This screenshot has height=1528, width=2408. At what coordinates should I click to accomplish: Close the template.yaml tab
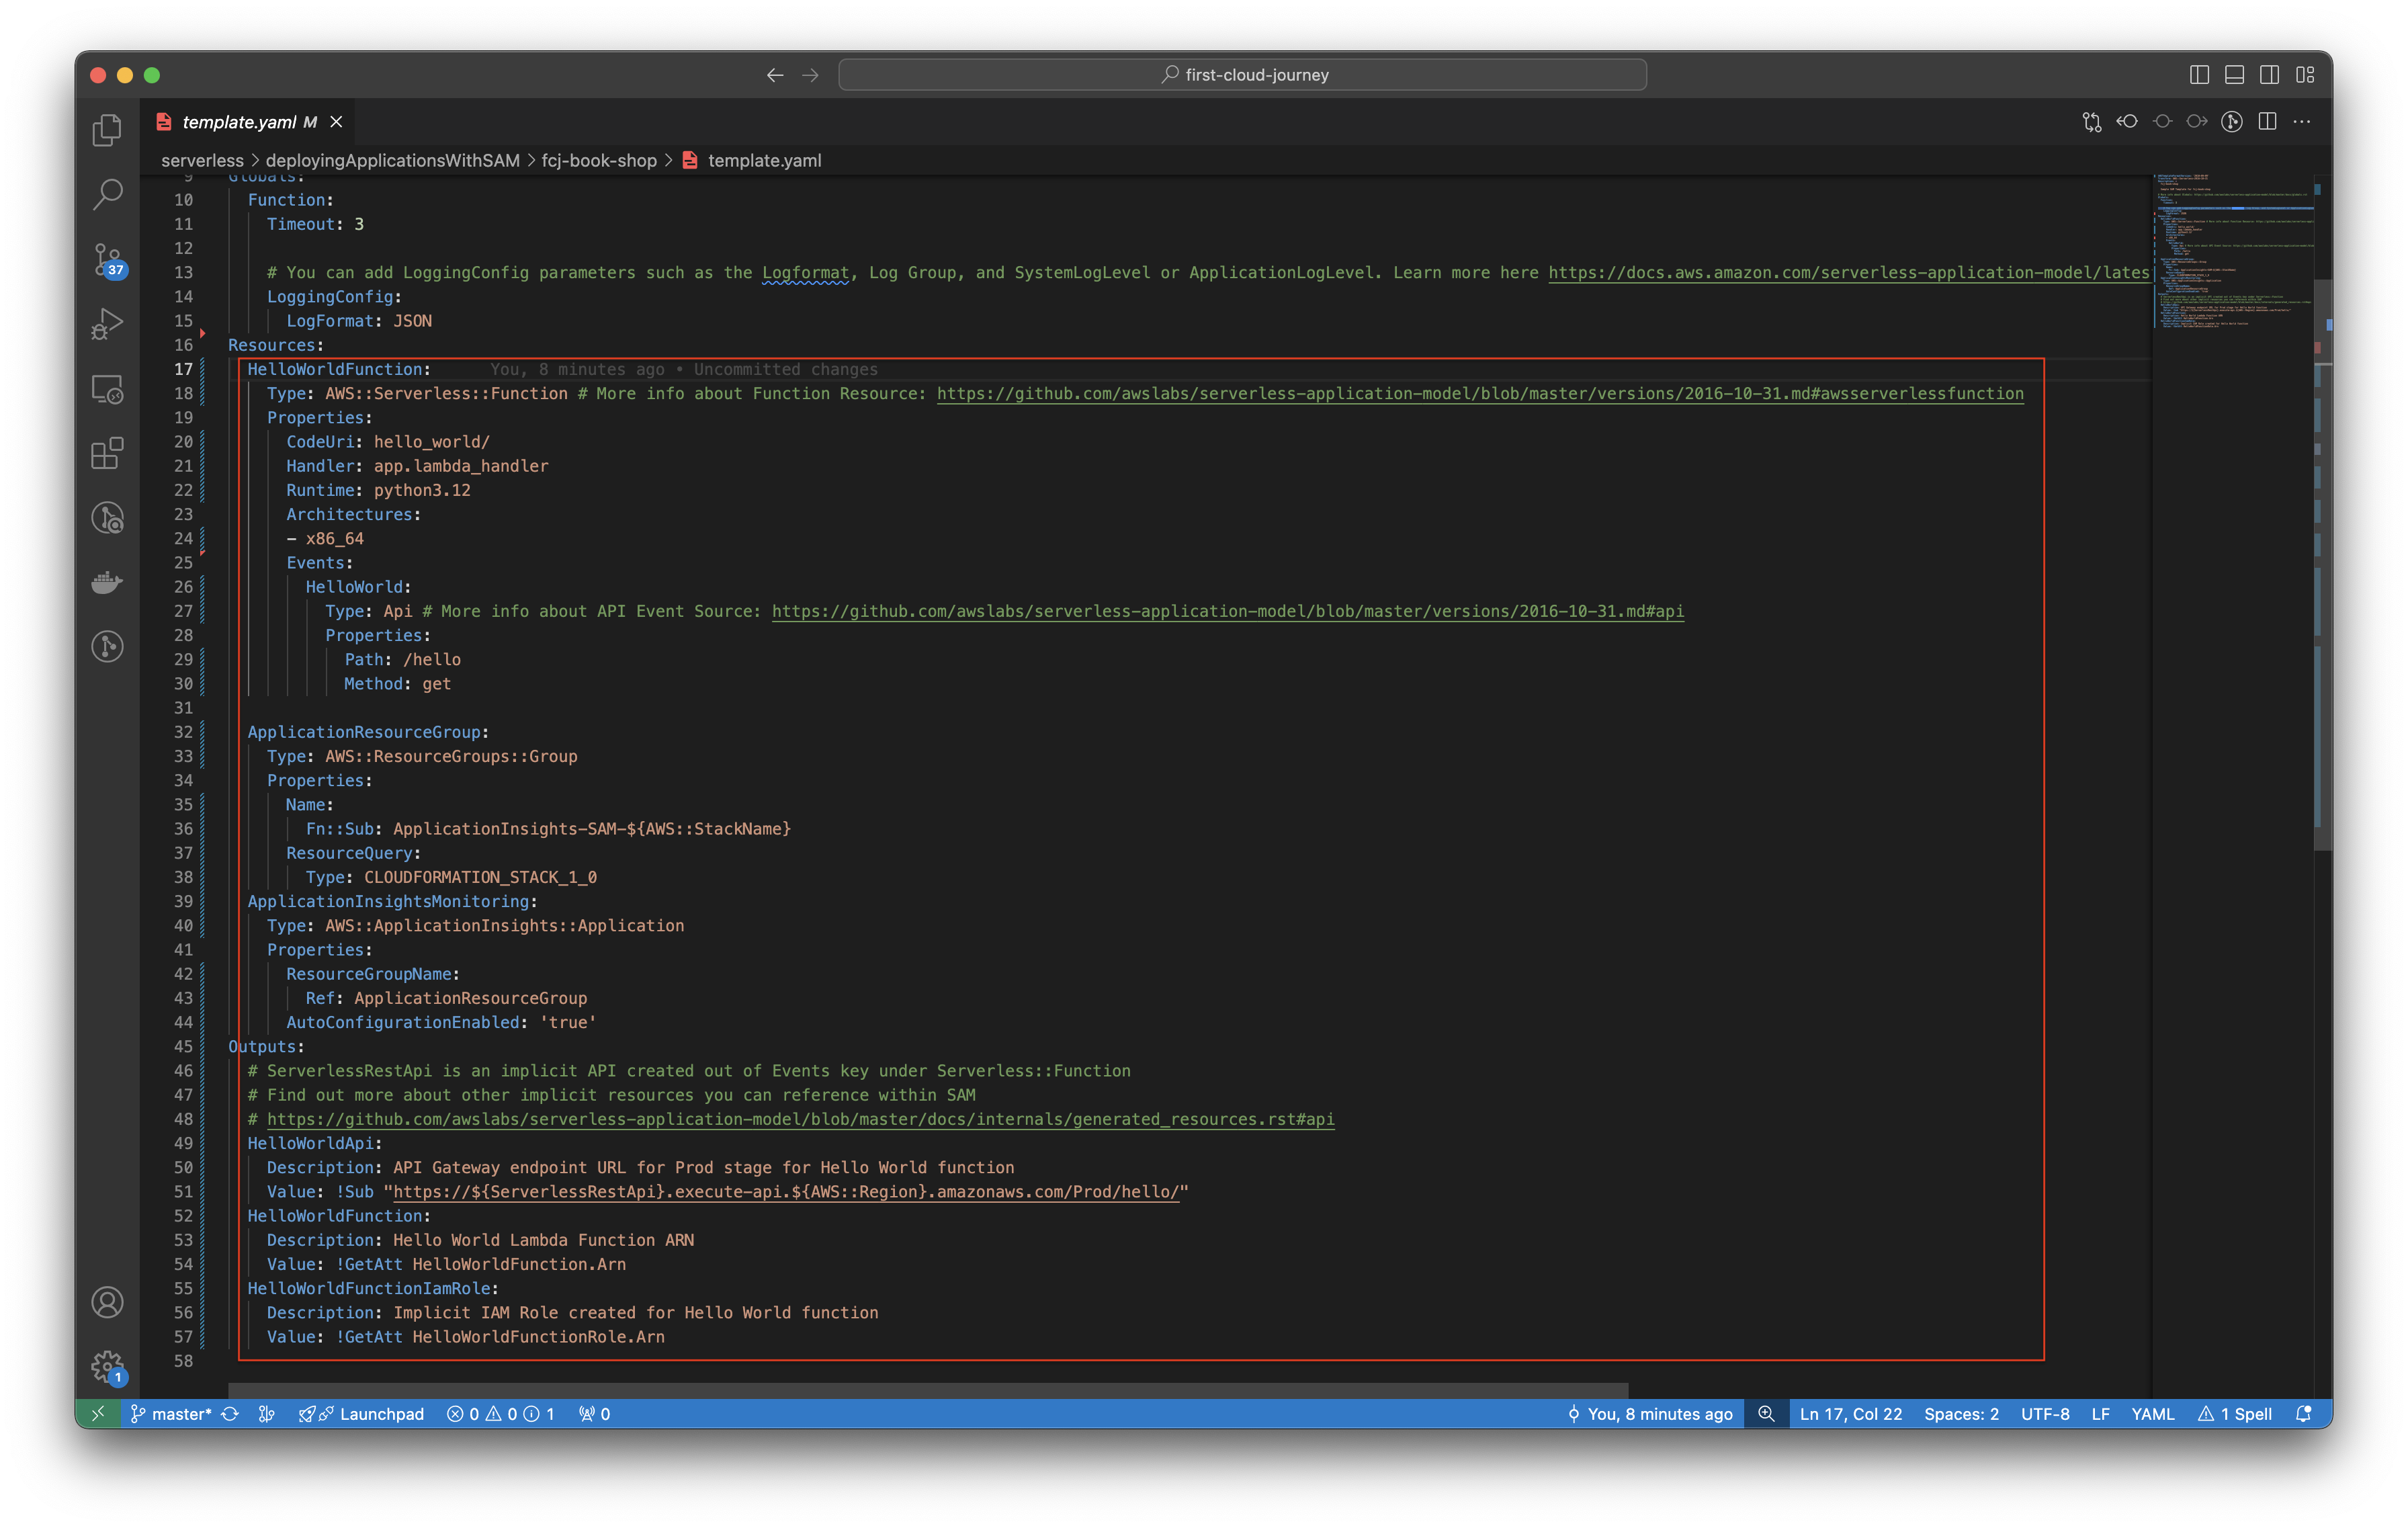coord(337,122)
